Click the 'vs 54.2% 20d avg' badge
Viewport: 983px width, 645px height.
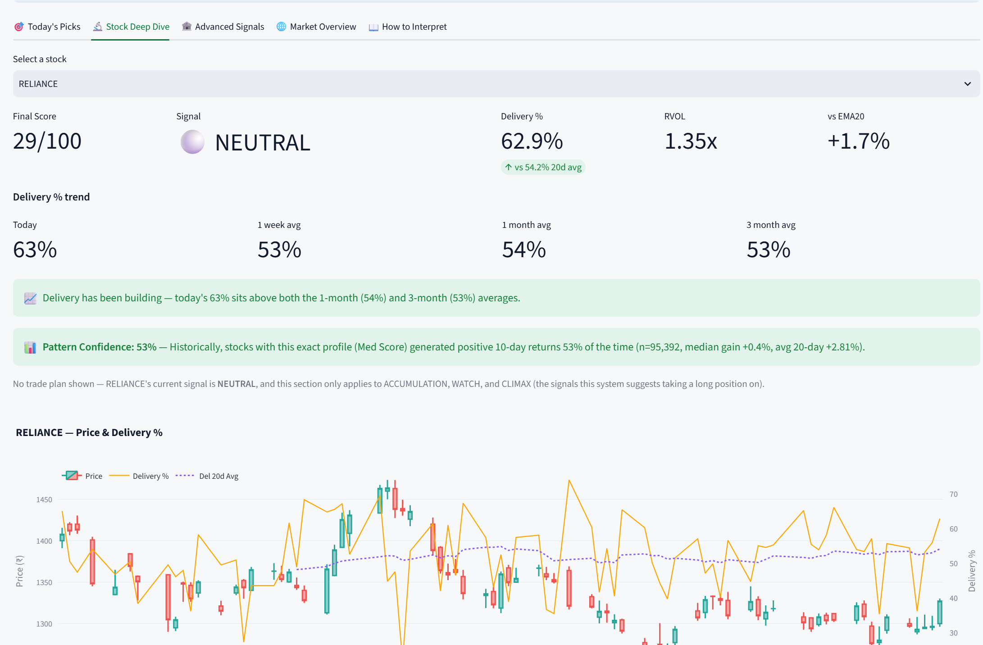click(x=543, y=167)
